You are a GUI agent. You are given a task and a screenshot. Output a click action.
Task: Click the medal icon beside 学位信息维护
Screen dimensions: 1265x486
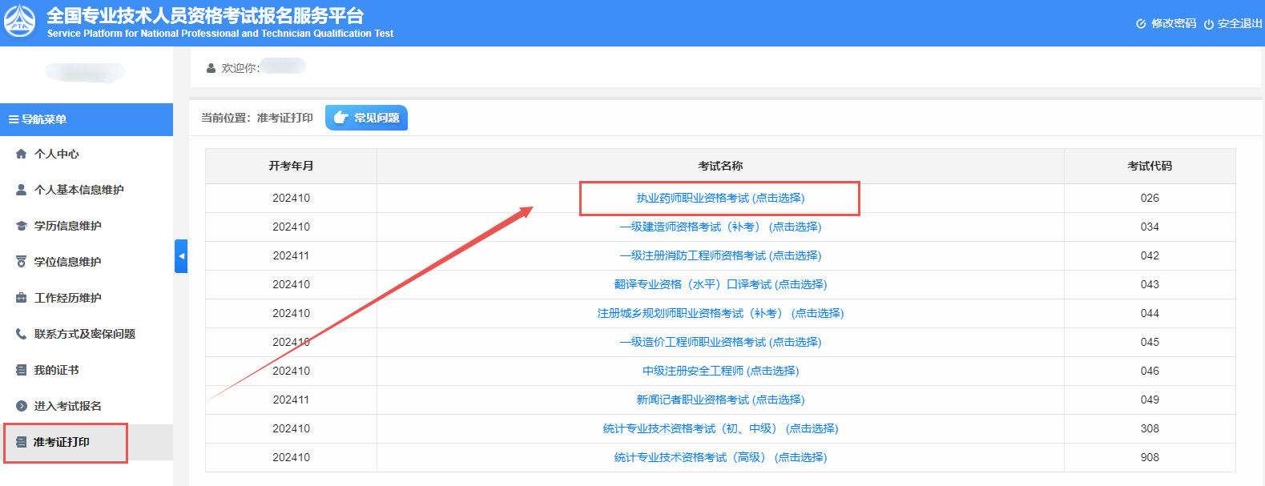[x=22, y=262]
